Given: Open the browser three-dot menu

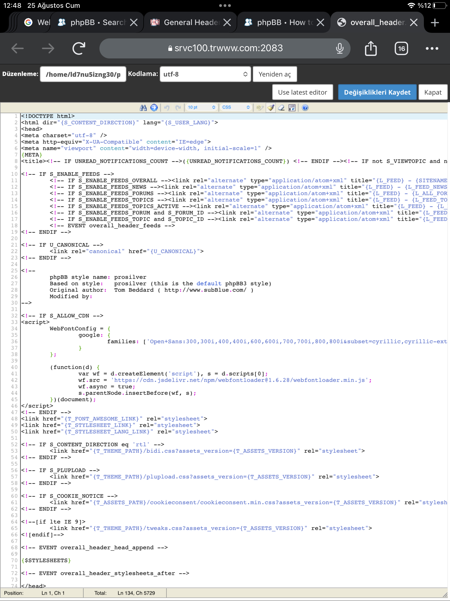Looking at the screenshot, I should [432, 48].
